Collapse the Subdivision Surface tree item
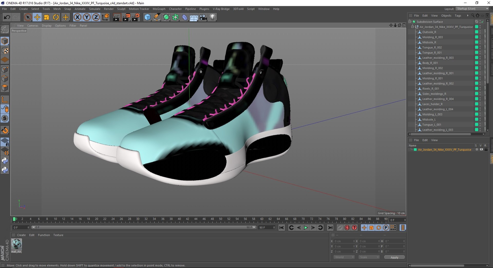 click(x=410, y=22)
